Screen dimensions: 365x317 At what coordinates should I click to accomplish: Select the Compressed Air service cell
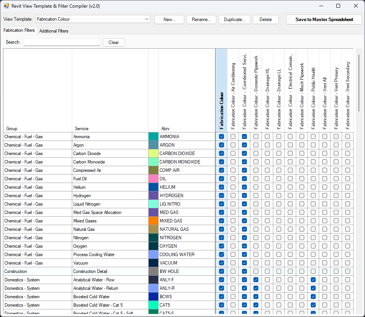coord(110,170)
